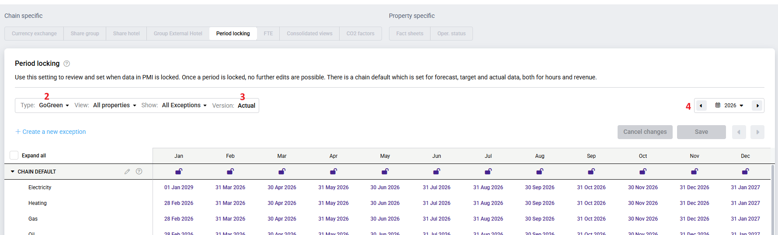Switch to the CO2 factors tab
The image size is (778, 235).
click(x=360, y=34)
